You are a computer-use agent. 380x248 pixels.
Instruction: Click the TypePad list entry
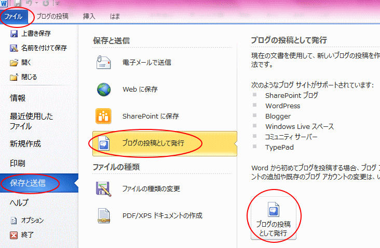click(x=279, y=148)
